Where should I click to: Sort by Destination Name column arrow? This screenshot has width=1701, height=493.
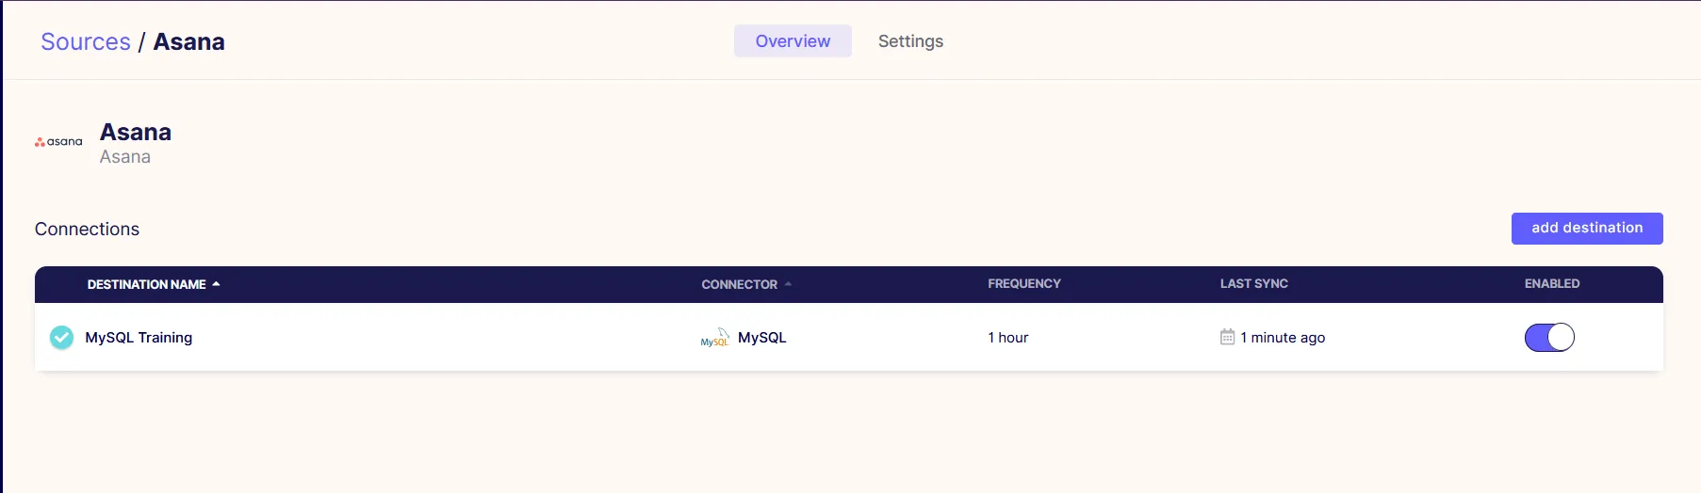tap(216, 283)
